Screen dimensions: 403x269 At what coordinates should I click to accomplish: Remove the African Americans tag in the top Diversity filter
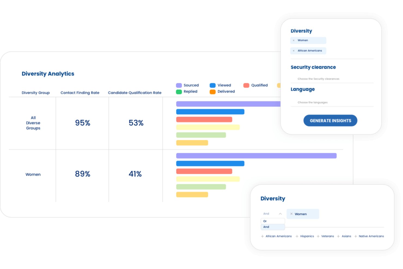click(x=294, y=51)
